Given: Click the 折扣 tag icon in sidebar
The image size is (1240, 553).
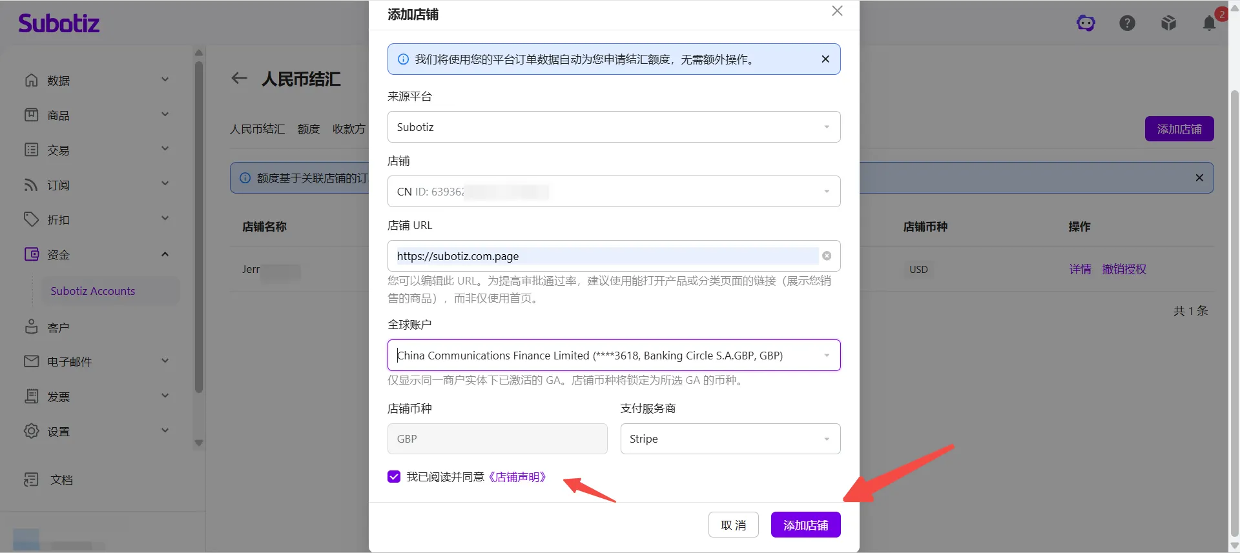Looking at the screenshot, I should [x=31, y=219].
